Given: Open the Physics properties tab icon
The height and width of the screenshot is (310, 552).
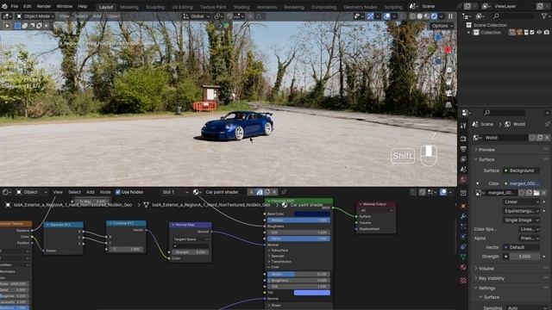Looking at the screenshot, I should coord(463,237).
